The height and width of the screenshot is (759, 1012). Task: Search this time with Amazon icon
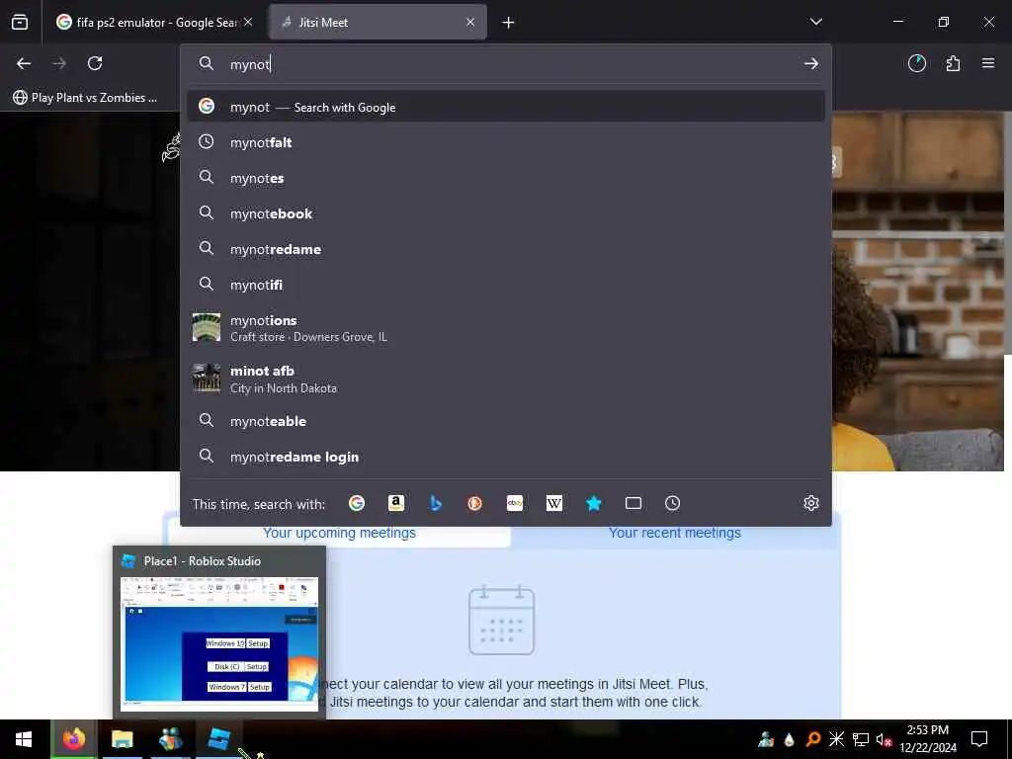coord(396,503)
